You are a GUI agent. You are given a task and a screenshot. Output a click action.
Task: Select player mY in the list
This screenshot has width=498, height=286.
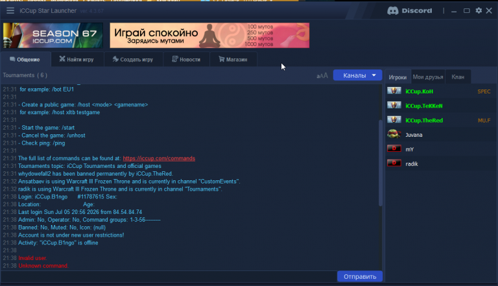pos(441,149)
